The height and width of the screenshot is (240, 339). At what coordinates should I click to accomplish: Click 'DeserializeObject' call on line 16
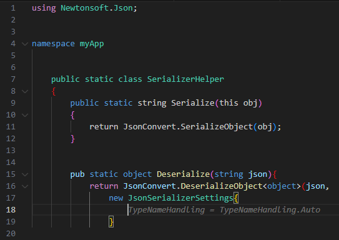[x=222, y=186]
